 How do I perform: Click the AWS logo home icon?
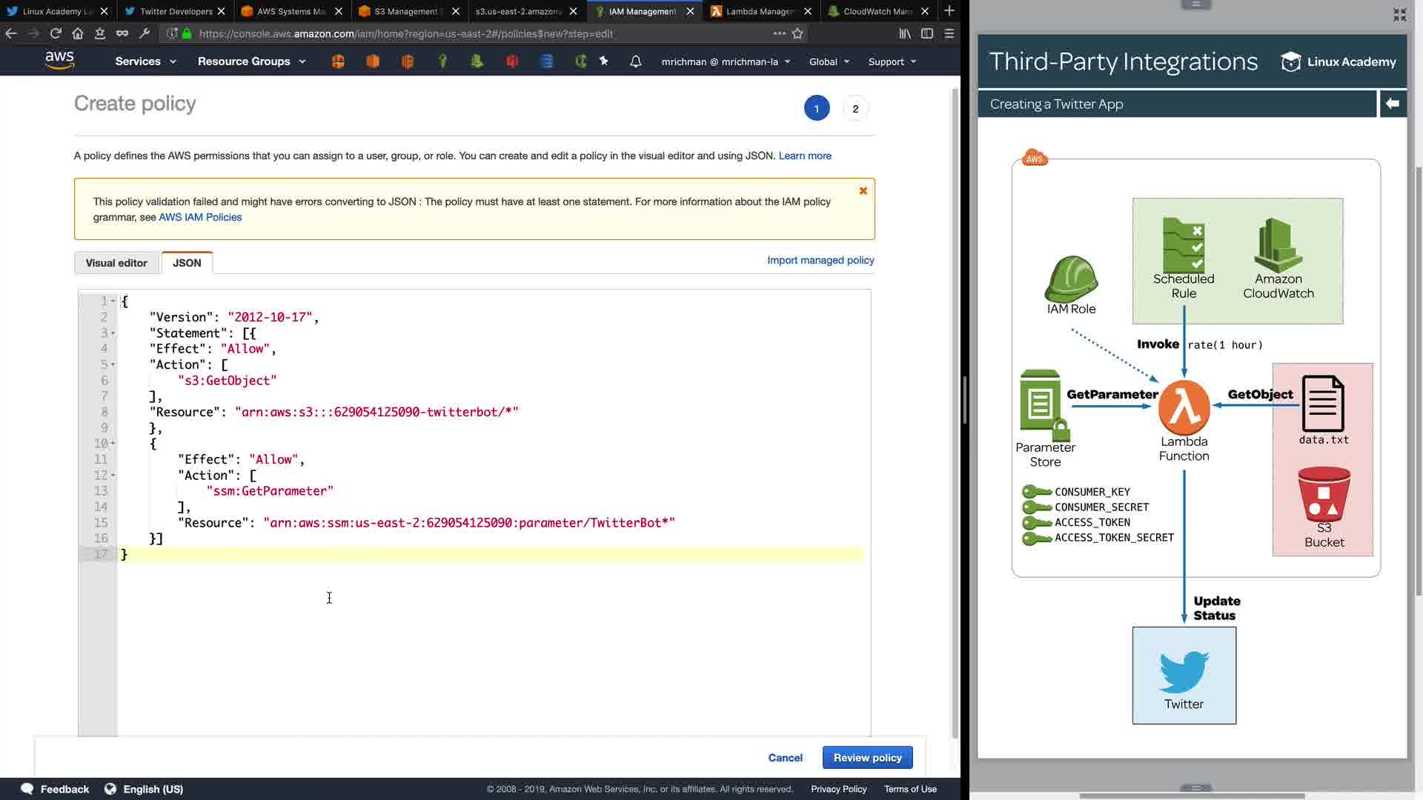pyautogui.click(x=59, y=61)
